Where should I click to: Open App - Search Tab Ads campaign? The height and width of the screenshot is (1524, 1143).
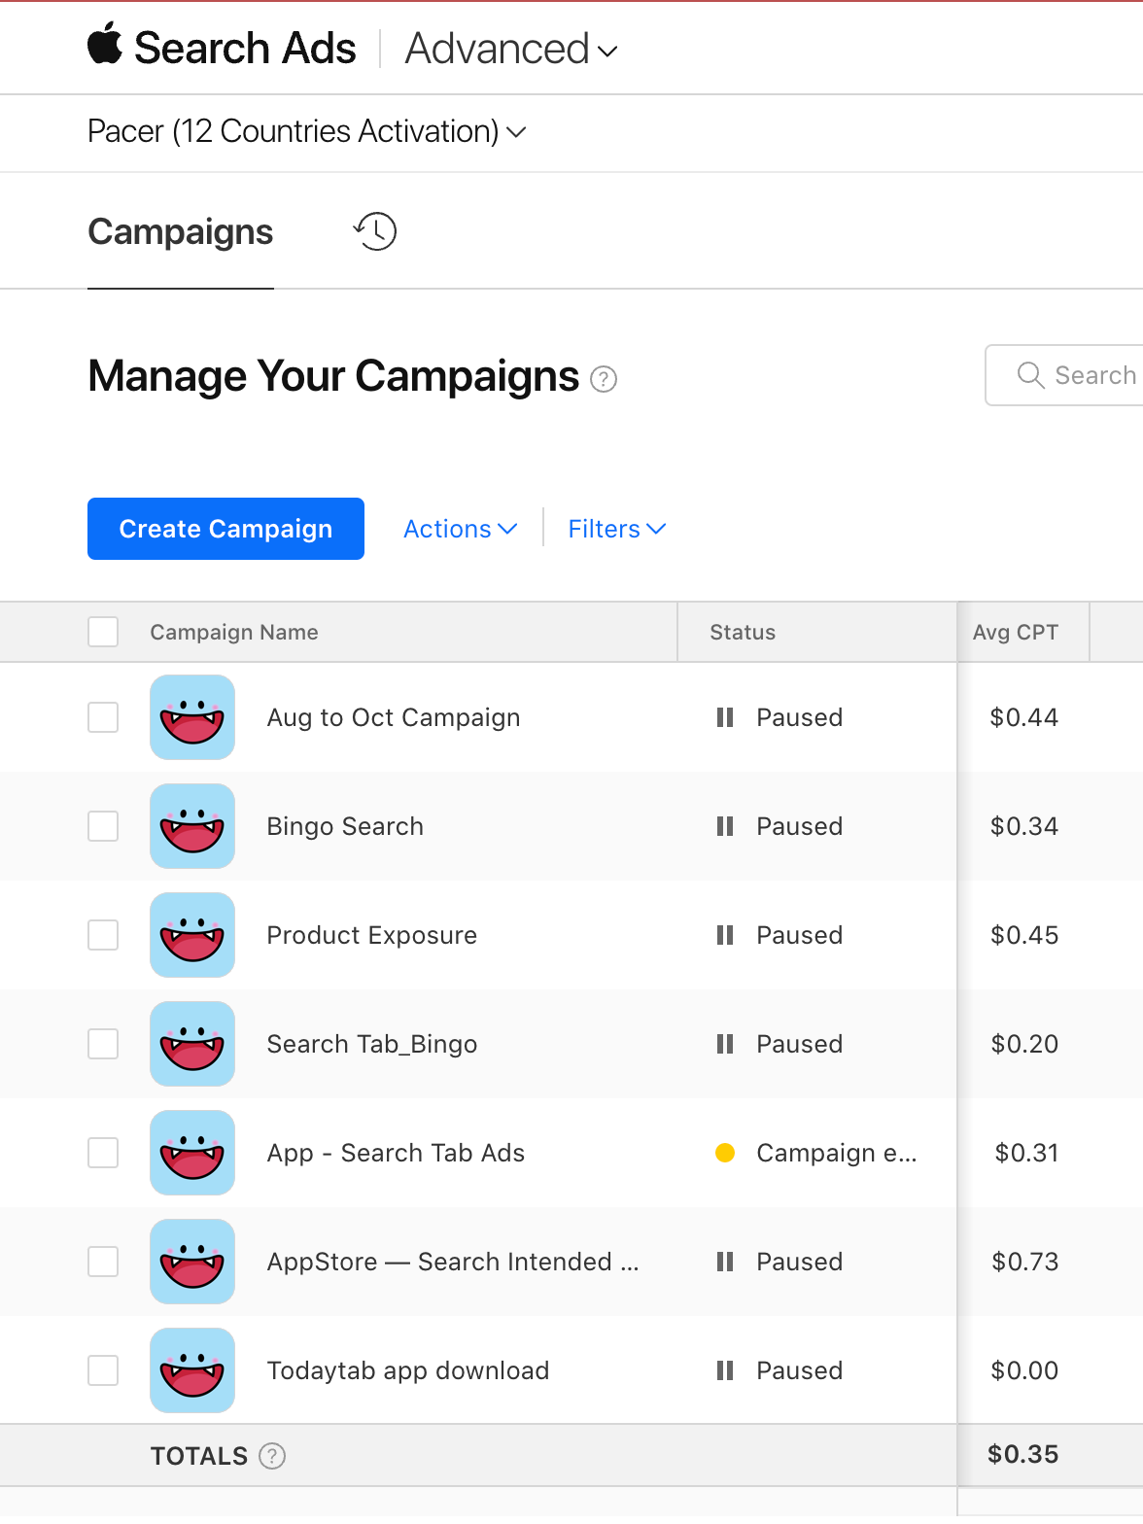[397, 1153]
